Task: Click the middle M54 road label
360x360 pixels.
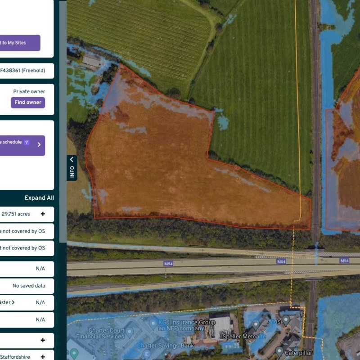Action: (x=281, y=261)
